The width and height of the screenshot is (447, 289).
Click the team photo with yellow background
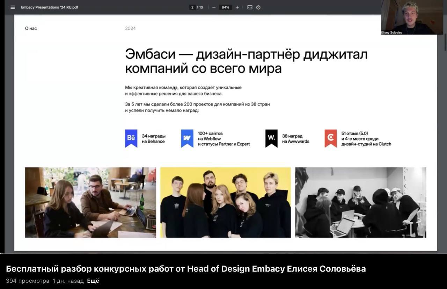pyautogui.click(x=225, y=202)
